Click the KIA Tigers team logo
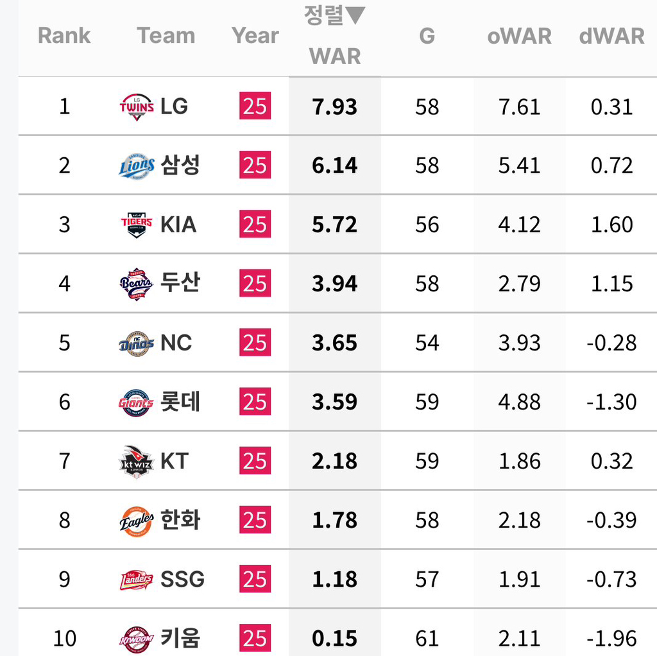This screenshot has height=656, width=657. 137,225
